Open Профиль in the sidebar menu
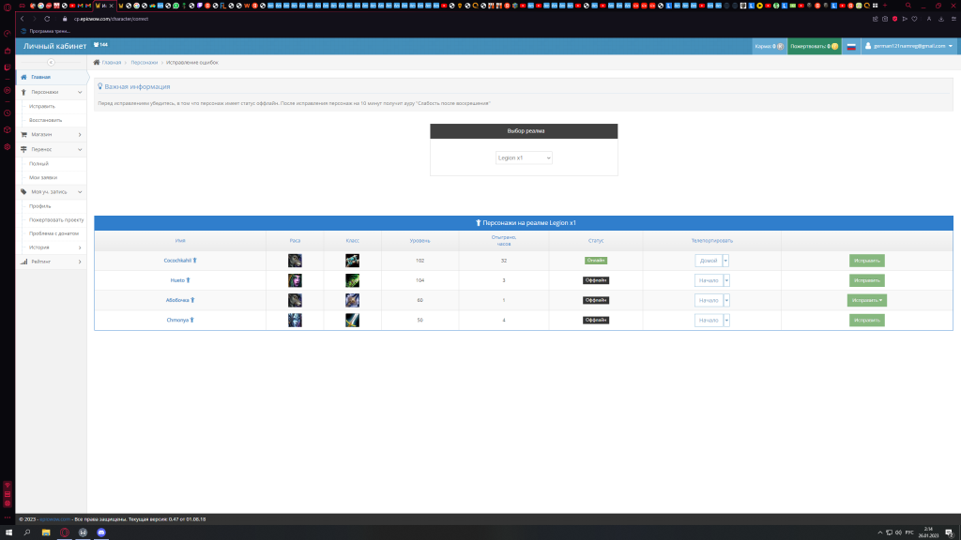This screenshot has height=540, width=961. (39, 205)
